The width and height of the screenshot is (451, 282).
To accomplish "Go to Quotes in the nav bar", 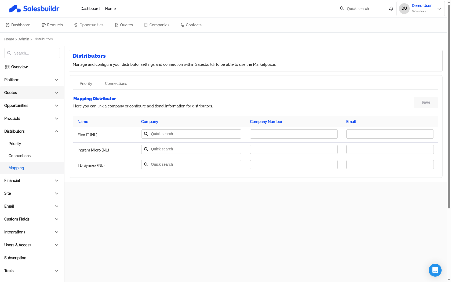I will pos(124,25).
